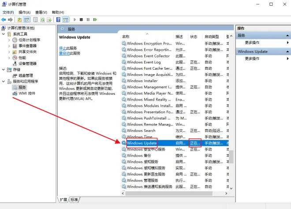
Task: Select the Windows Installer service row
Action: (175, 81)
